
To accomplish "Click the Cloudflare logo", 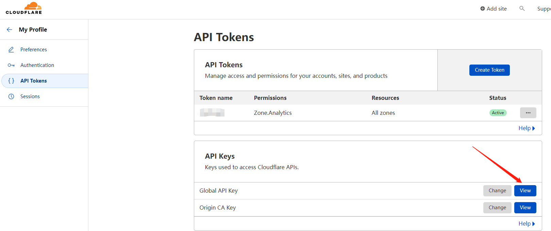I will pos(24,8).
